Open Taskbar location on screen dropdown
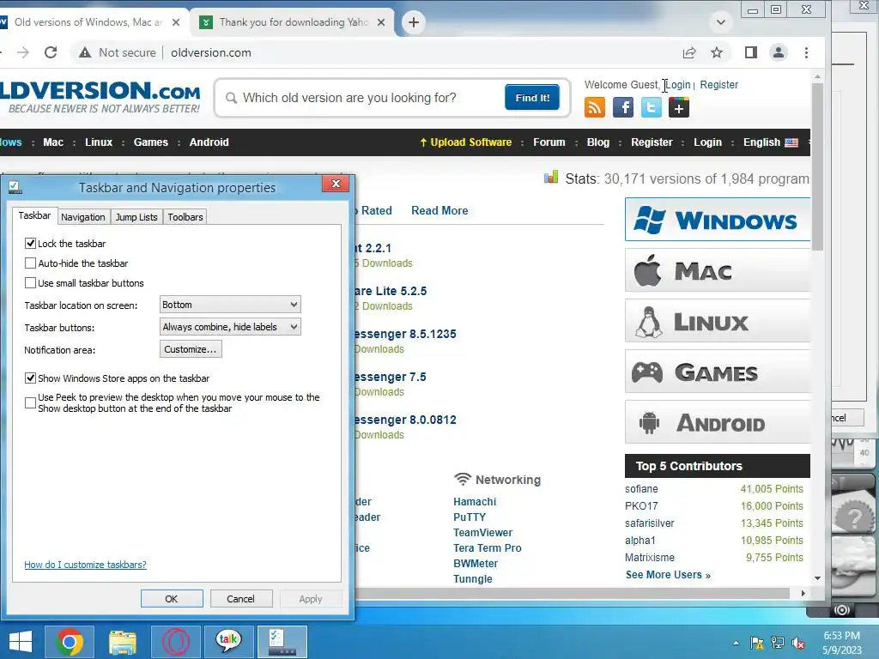The width and height of the screenshot is (879, 659). coord(230,305)
